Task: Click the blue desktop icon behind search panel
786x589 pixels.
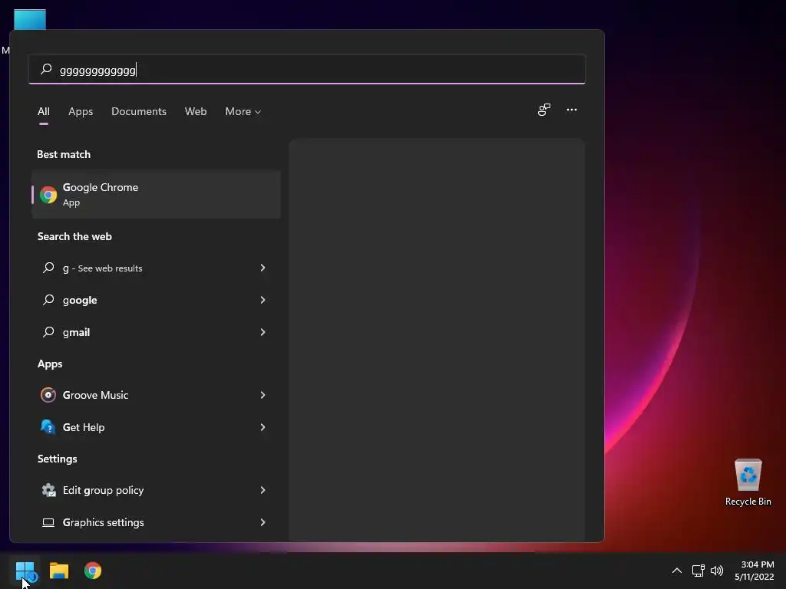Action: pos(30,19)
